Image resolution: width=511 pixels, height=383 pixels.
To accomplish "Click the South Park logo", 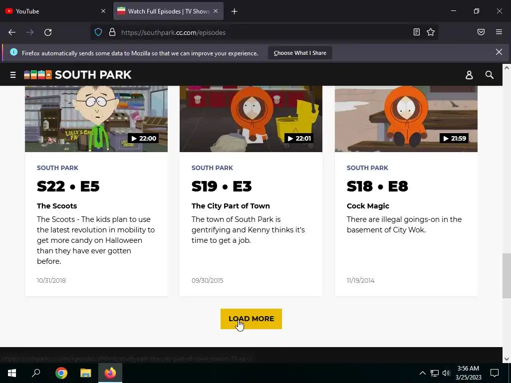I will (x=77, y=75).
